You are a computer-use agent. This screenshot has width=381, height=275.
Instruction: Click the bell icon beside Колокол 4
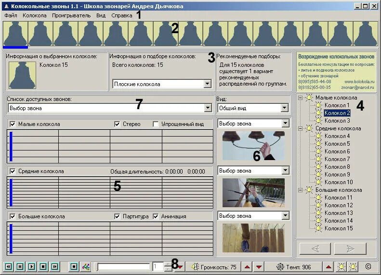pyautogui.click(x=318, y=136)
